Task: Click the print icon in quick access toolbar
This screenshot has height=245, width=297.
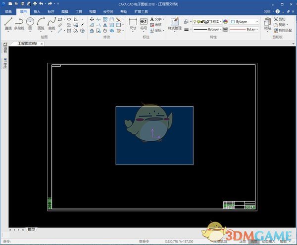Action: click(x=35, y=3)
